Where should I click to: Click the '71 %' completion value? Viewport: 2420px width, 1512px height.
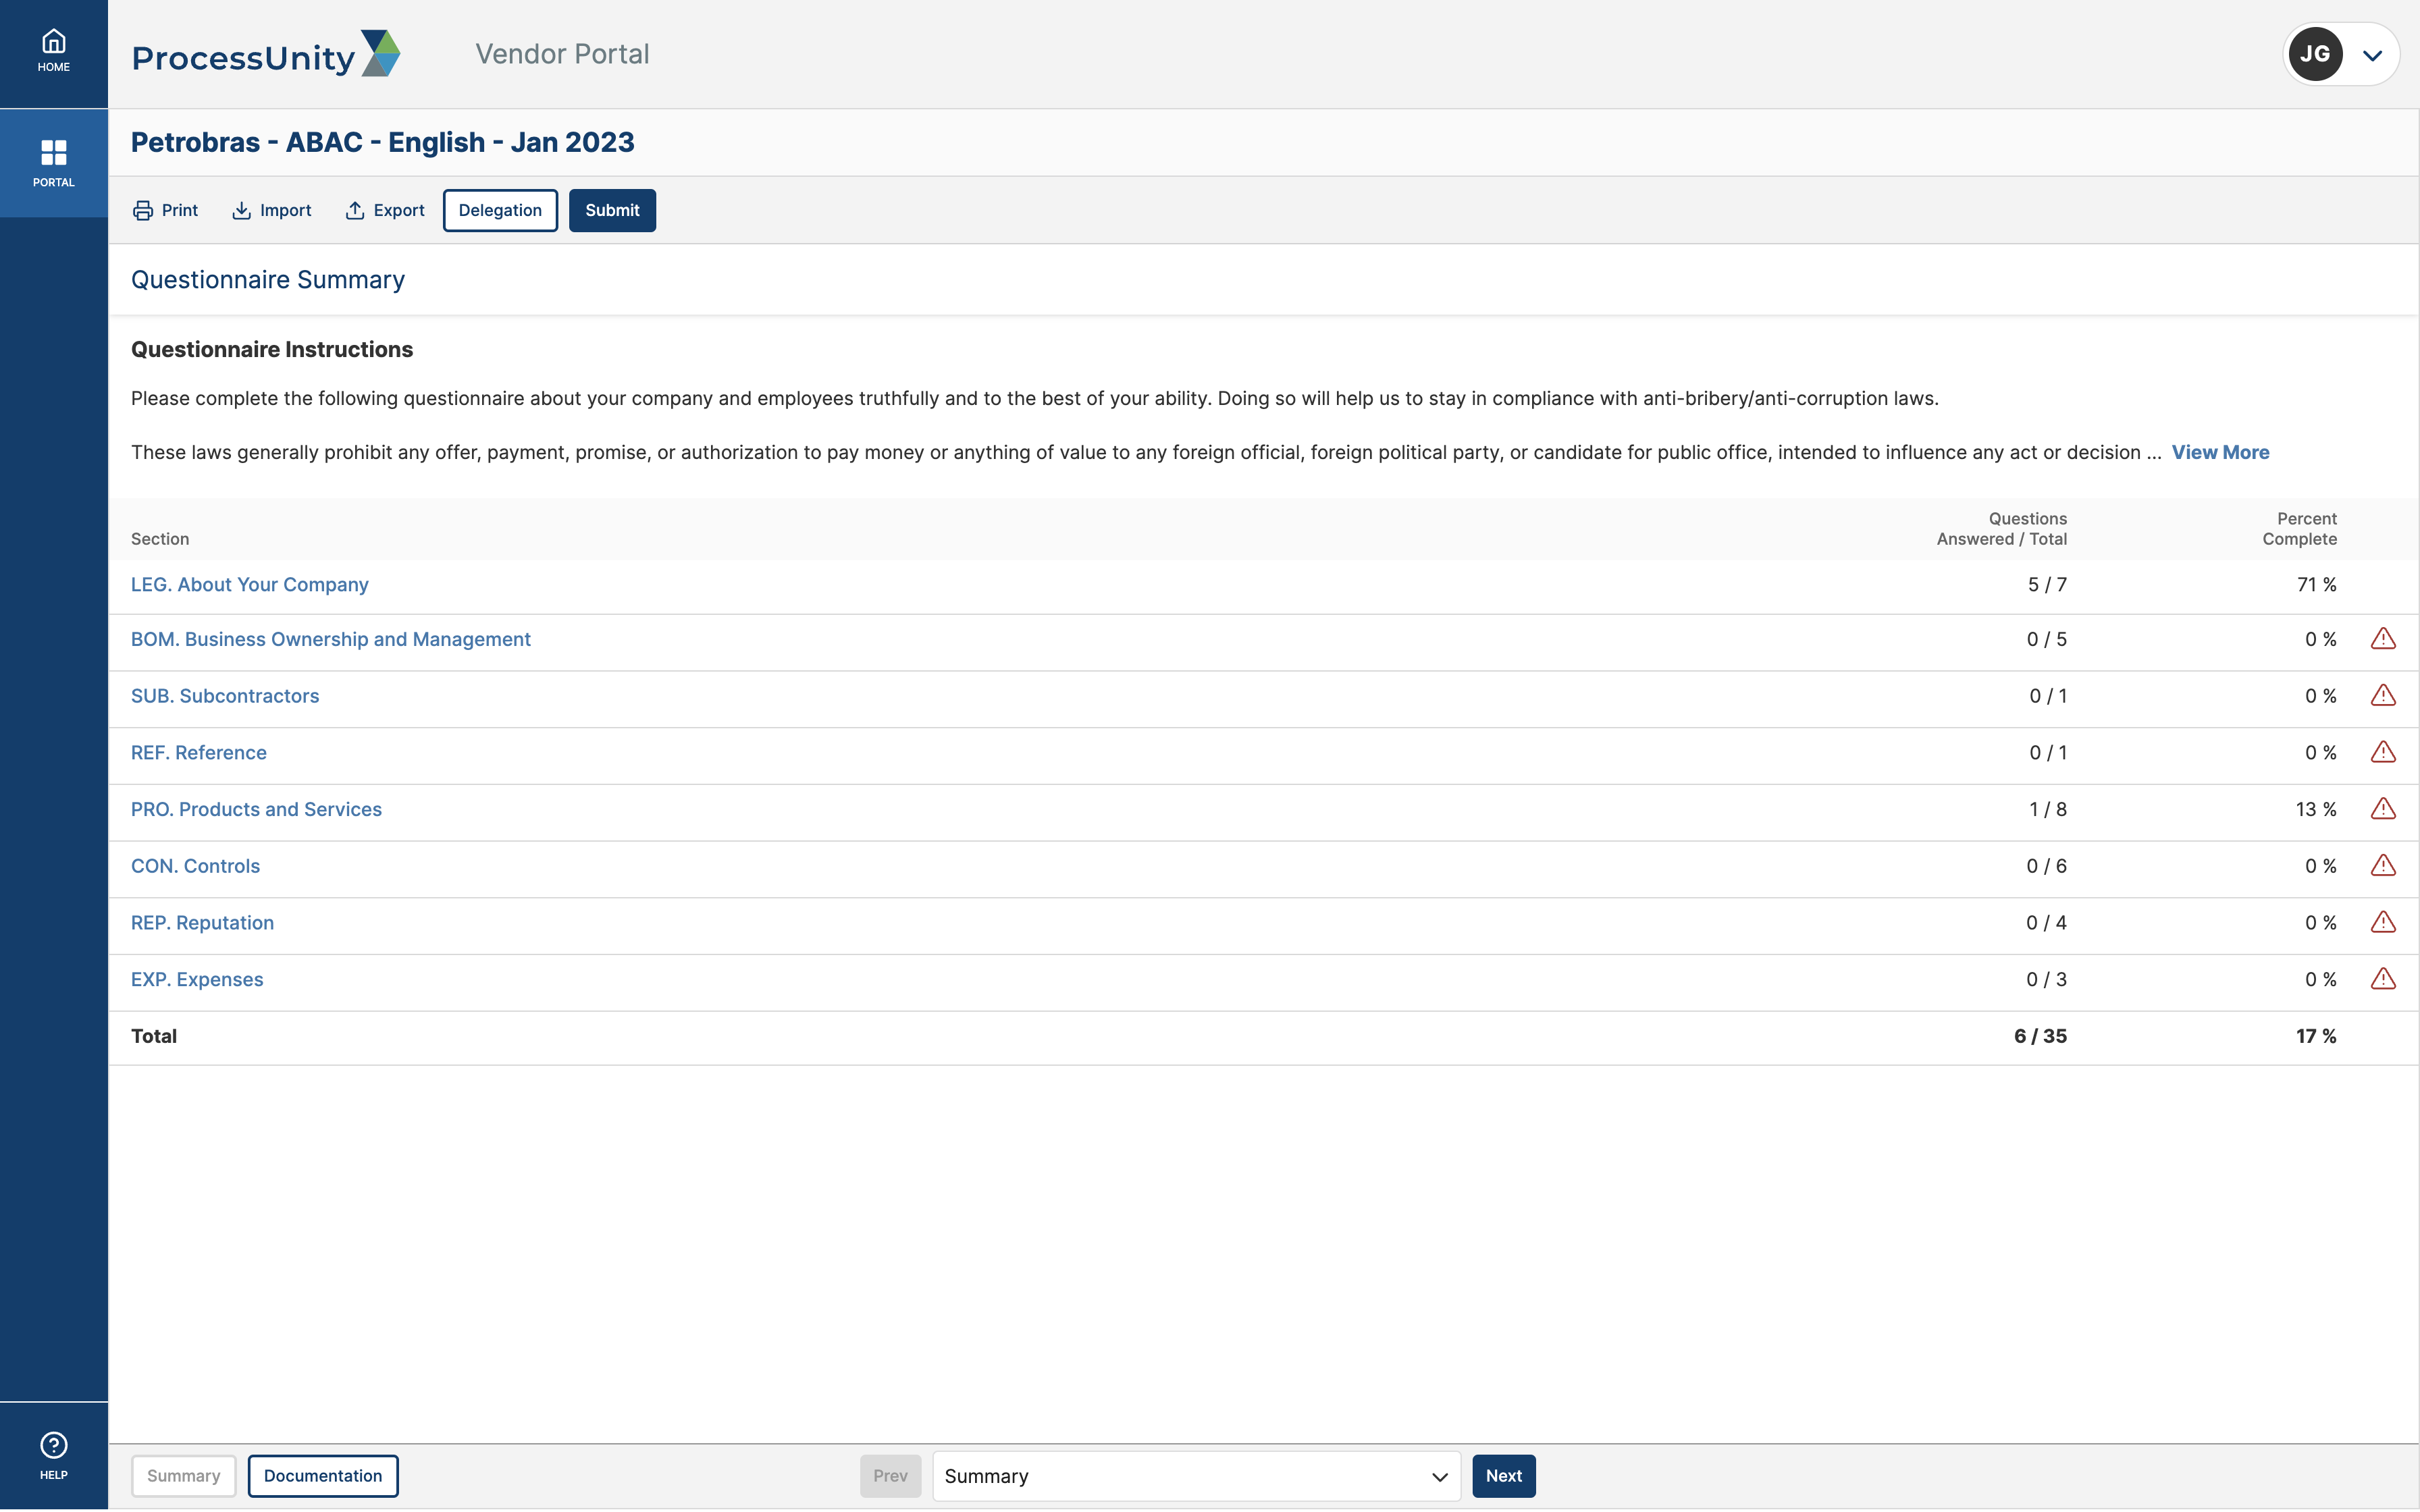2316,584
